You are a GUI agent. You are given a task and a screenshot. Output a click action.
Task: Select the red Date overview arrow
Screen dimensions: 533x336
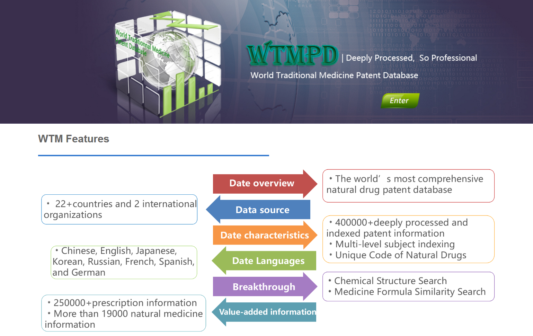(265, 184)
